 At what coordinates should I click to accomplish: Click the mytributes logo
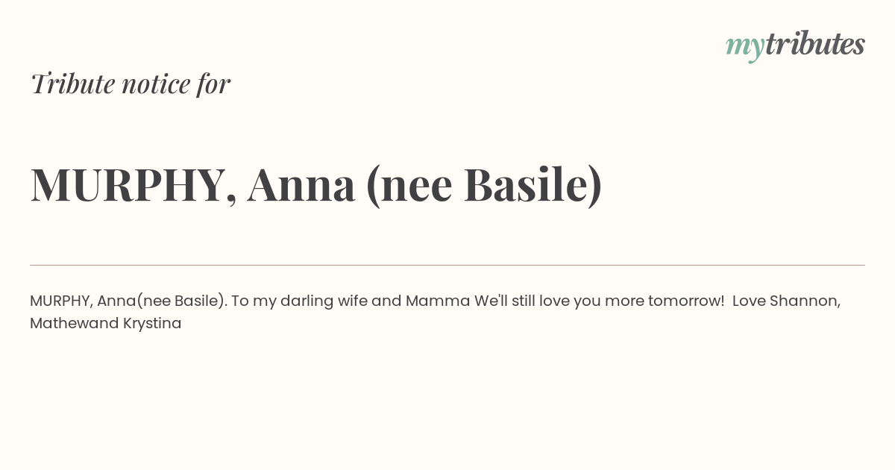[x=795, y=46]
